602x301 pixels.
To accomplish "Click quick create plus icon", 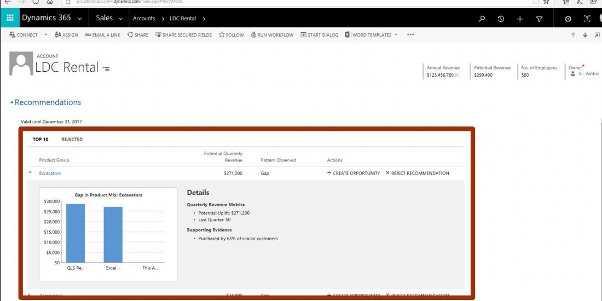I will 520,19.
